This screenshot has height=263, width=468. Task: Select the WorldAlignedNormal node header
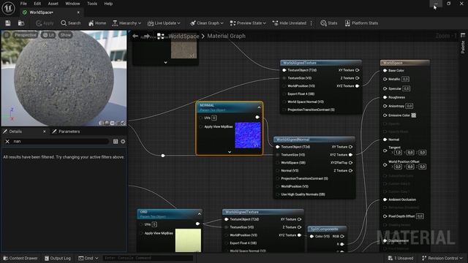[x=314, y=140]
